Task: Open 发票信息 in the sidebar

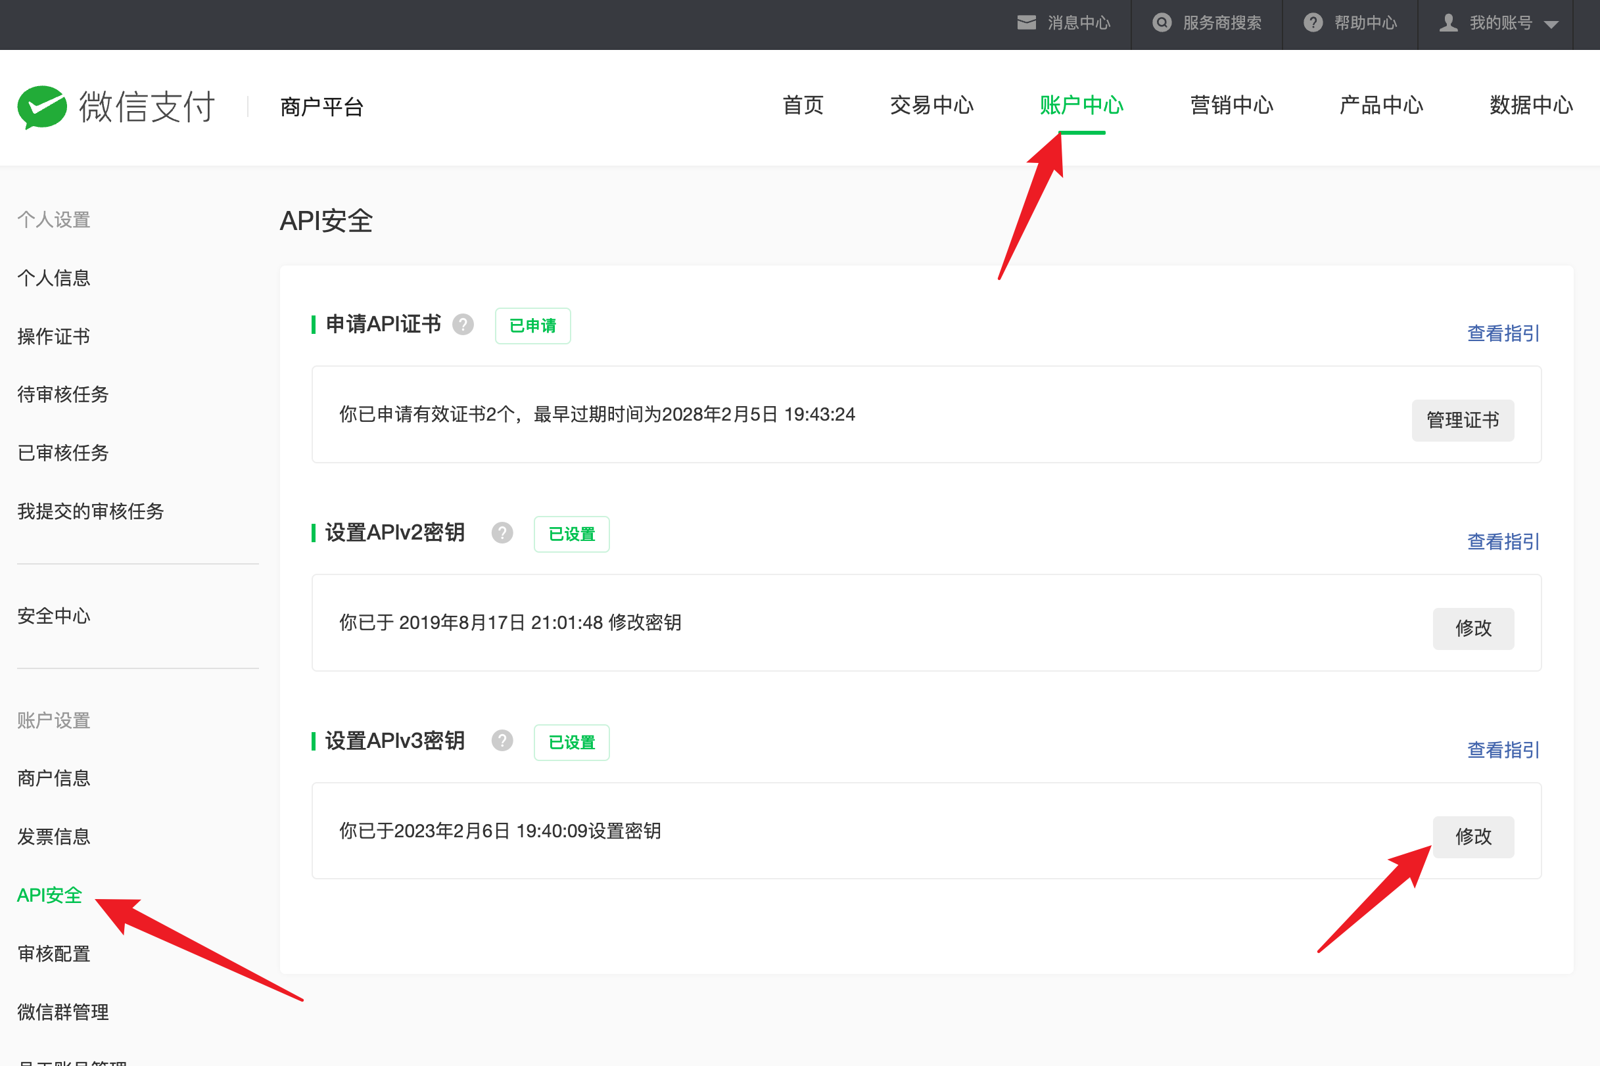Action: pos(54,837)
